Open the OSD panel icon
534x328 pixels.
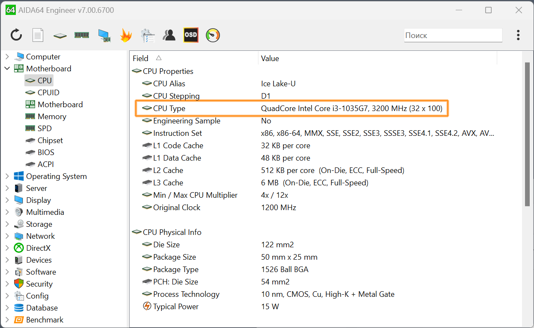pyautogui.click(x=191, y=35)
